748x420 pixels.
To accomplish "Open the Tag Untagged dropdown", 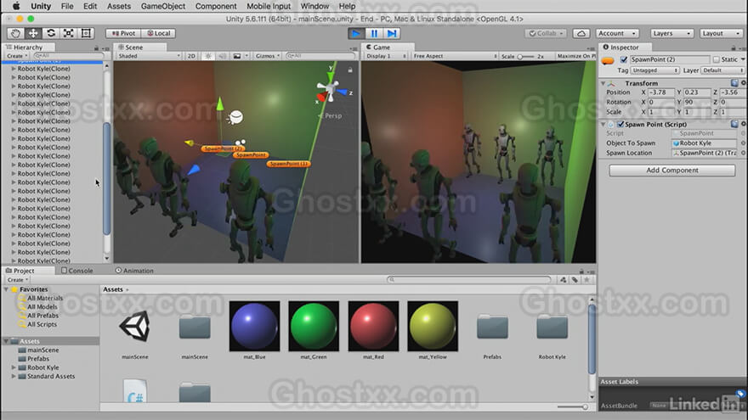I will (655, 70).
